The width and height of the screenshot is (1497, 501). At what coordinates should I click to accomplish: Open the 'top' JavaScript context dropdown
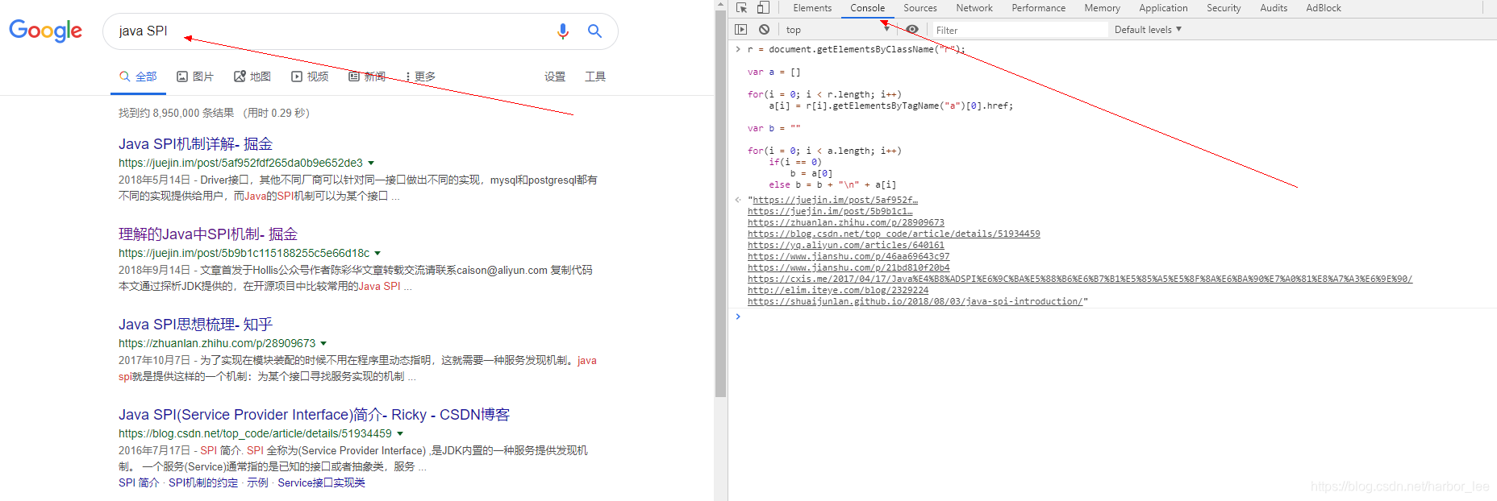point(837,30)
